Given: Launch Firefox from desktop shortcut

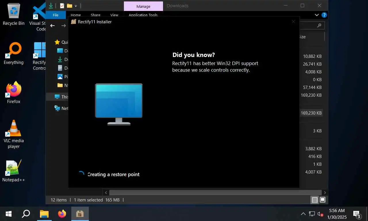Looking at the screenshot, I should 14,93.
